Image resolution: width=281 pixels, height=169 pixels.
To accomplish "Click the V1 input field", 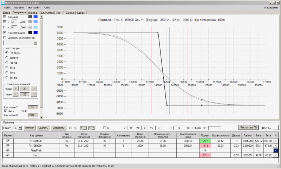I will click(x=145, y=128).
